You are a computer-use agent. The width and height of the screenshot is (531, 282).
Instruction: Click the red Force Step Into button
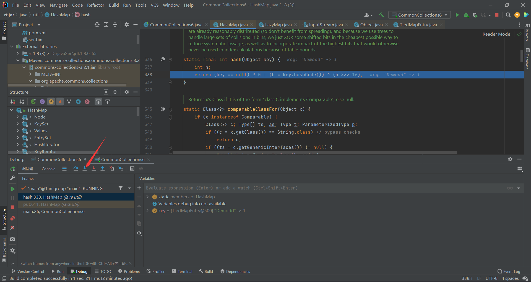[94, 168]
